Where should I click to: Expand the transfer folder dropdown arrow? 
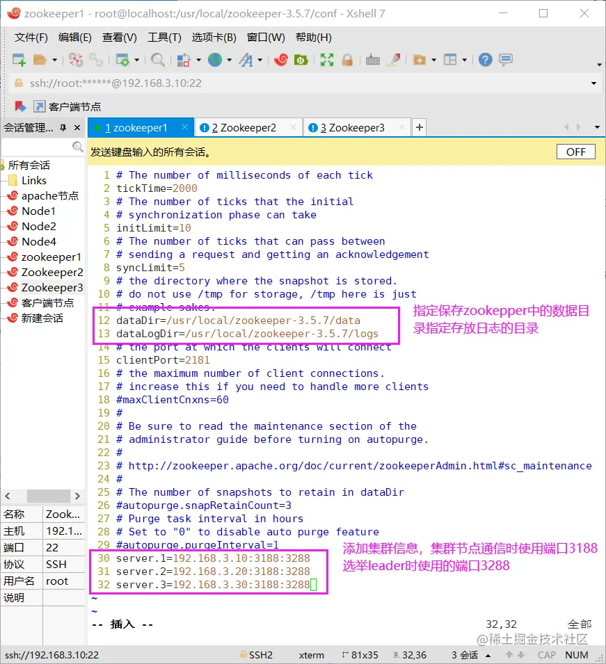434,60
